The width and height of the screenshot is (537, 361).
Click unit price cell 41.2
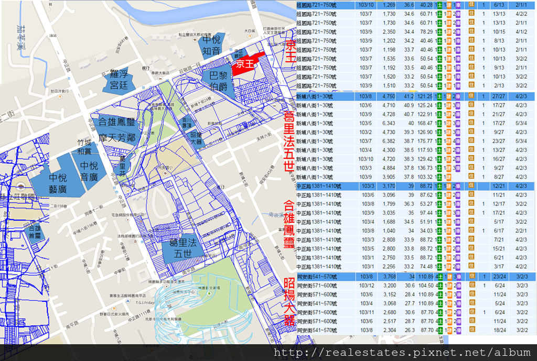pos(409,96)
